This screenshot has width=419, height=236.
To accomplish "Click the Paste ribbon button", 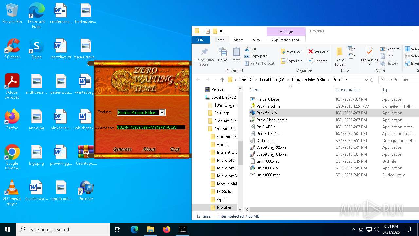I will coord(236,54).
